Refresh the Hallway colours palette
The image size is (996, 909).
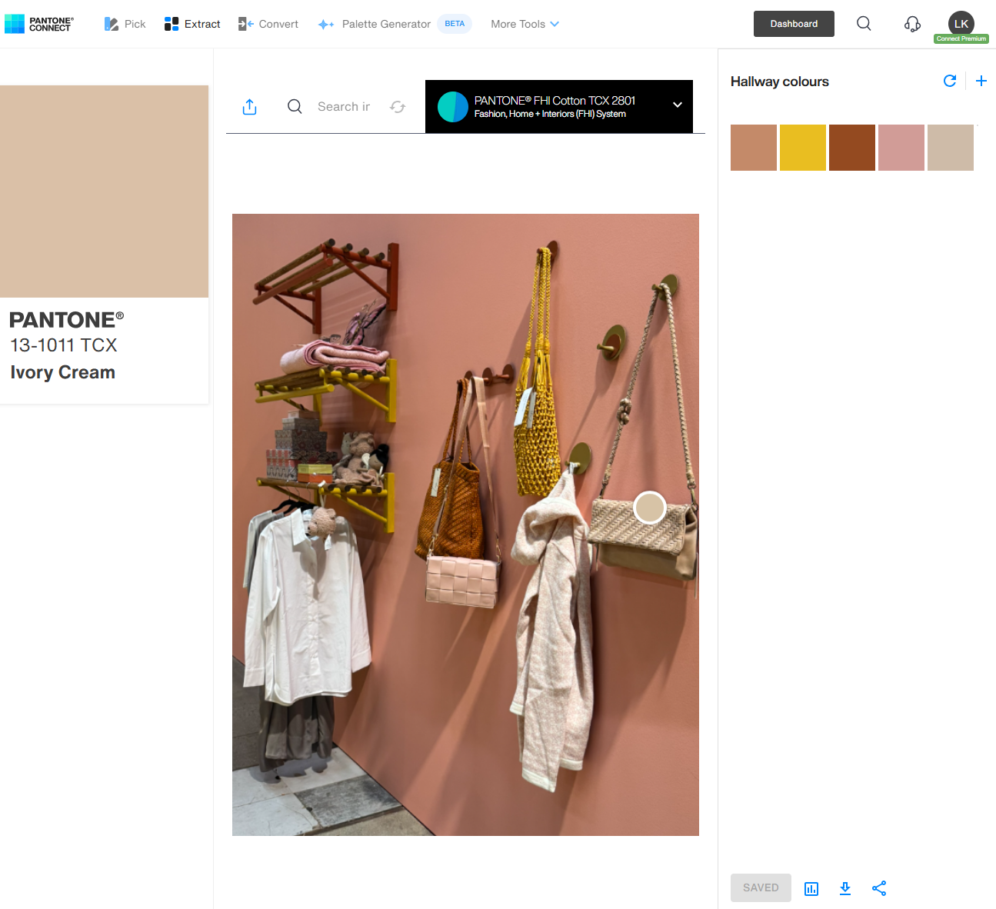950,81
